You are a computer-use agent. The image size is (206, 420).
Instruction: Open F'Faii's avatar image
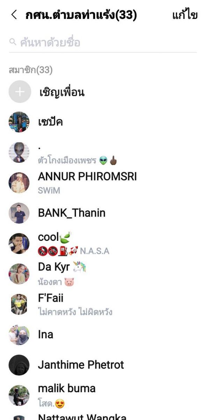click(19, 304)
